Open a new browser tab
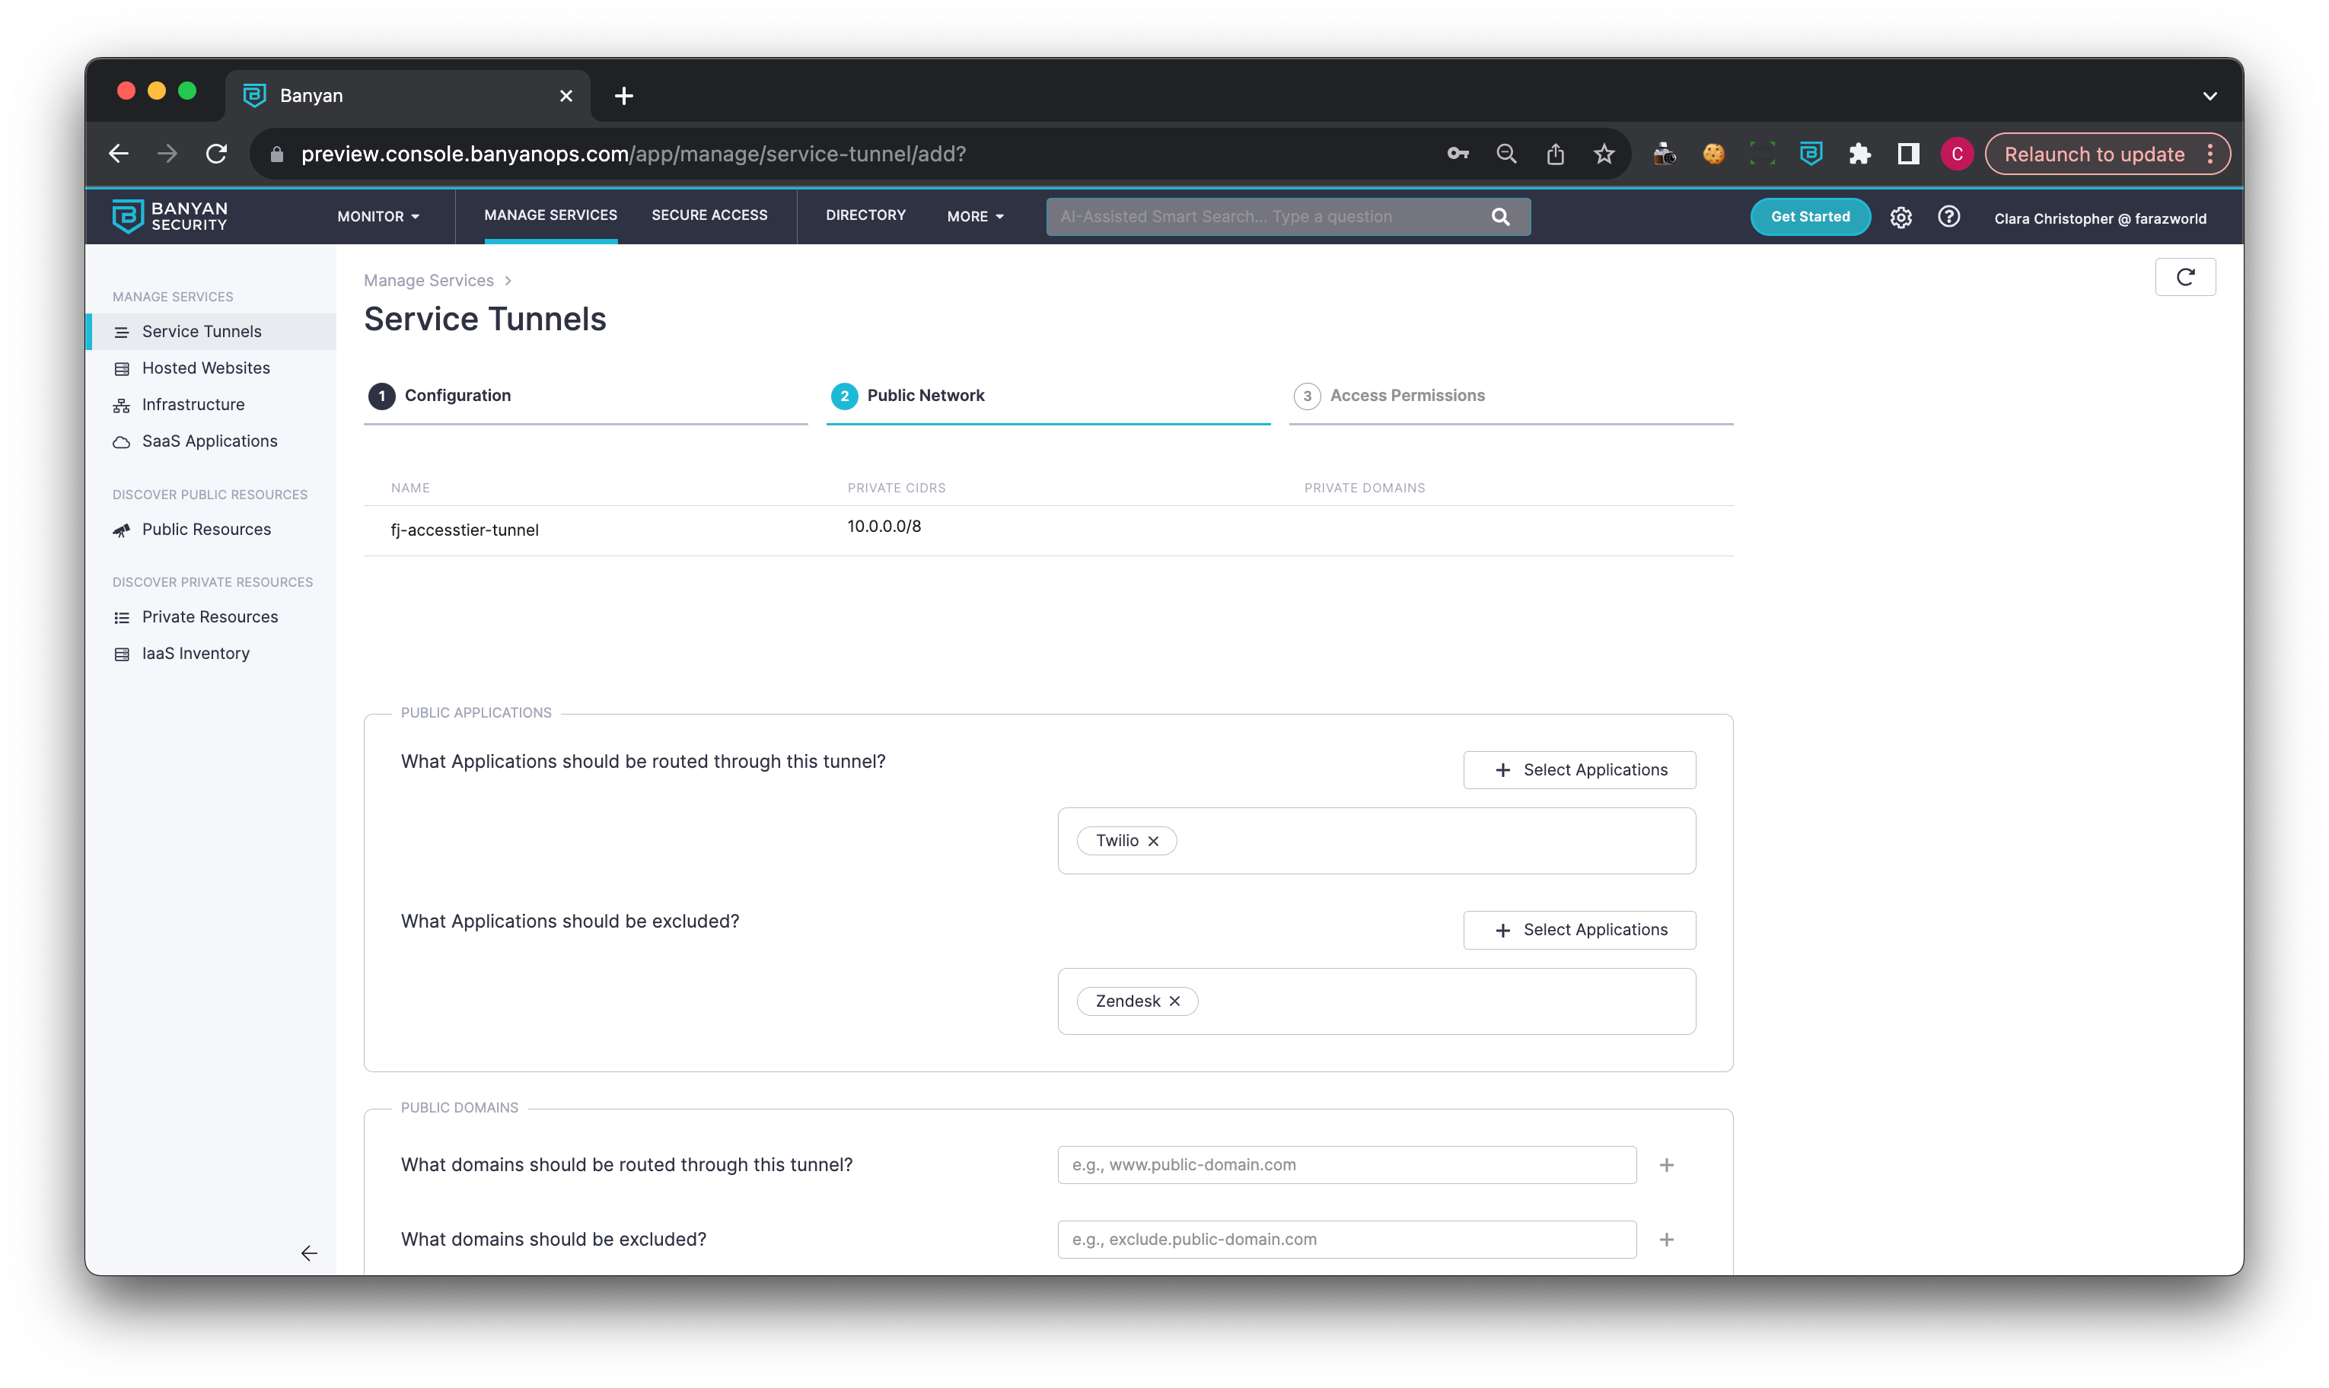 [624, 95]
